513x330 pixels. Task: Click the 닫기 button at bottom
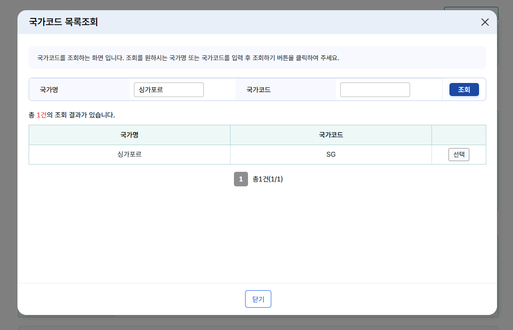click(x=258, y=298)
